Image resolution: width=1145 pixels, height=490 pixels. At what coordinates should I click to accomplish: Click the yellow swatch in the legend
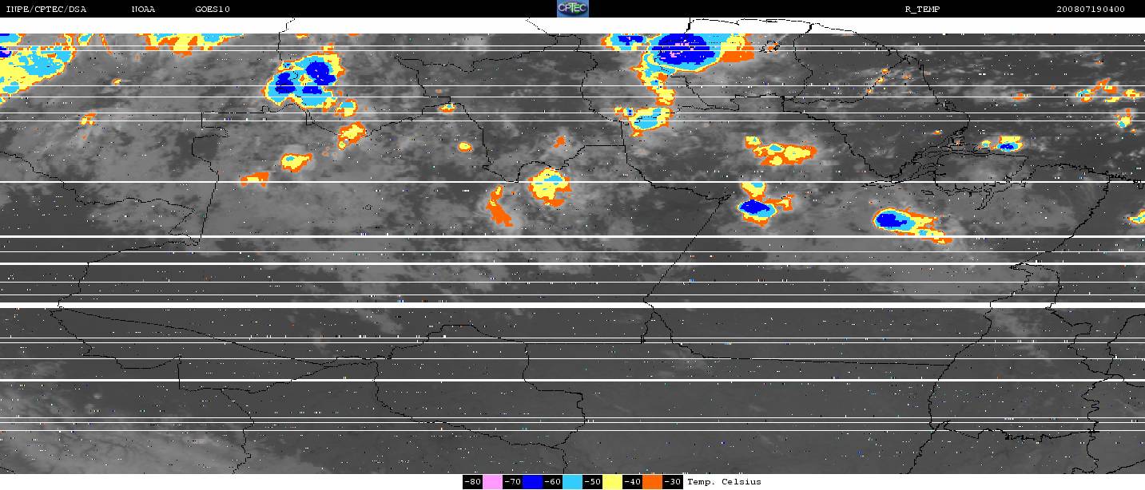pyautogui.click(x=612, y=482)
